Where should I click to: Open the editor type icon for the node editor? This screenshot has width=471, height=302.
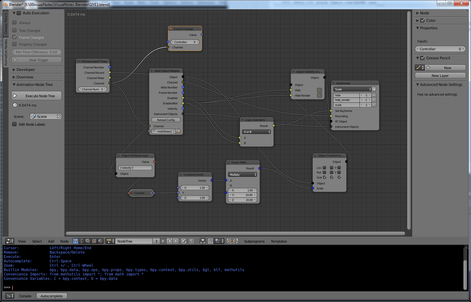(x=9, y=241)
